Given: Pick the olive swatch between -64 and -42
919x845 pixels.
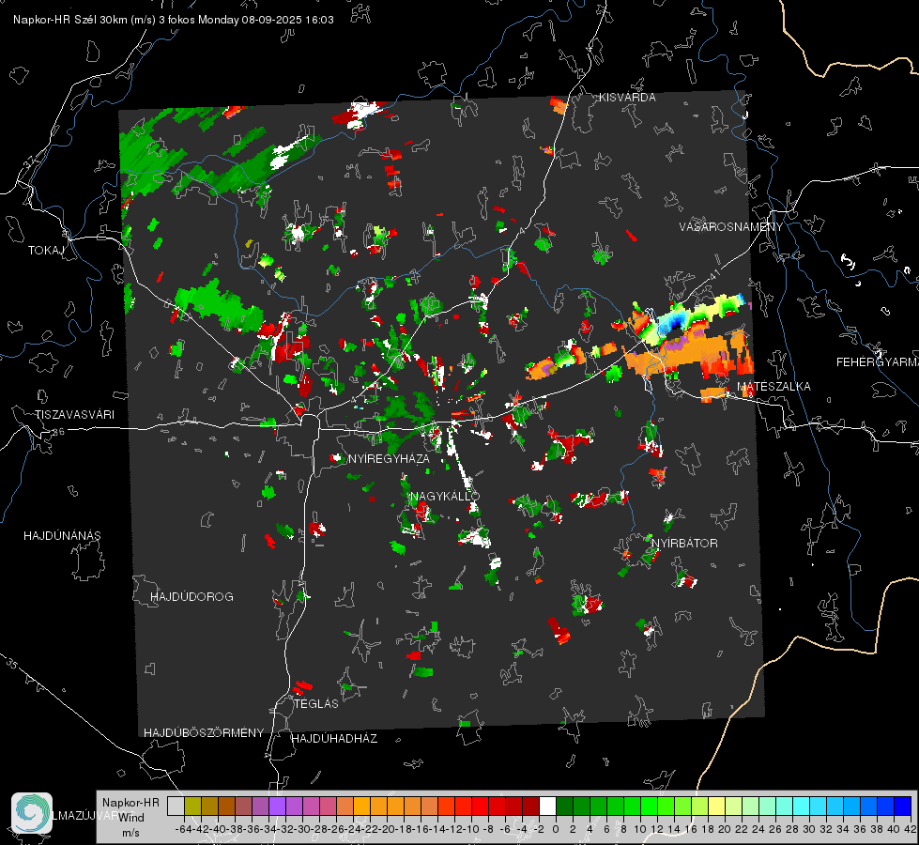Looking at the screenshot, I should pyautogui.click(x=192, y=806).
